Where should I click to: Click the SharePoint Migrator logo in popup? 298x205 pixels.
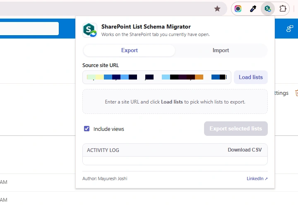click(x=90, y=30)
